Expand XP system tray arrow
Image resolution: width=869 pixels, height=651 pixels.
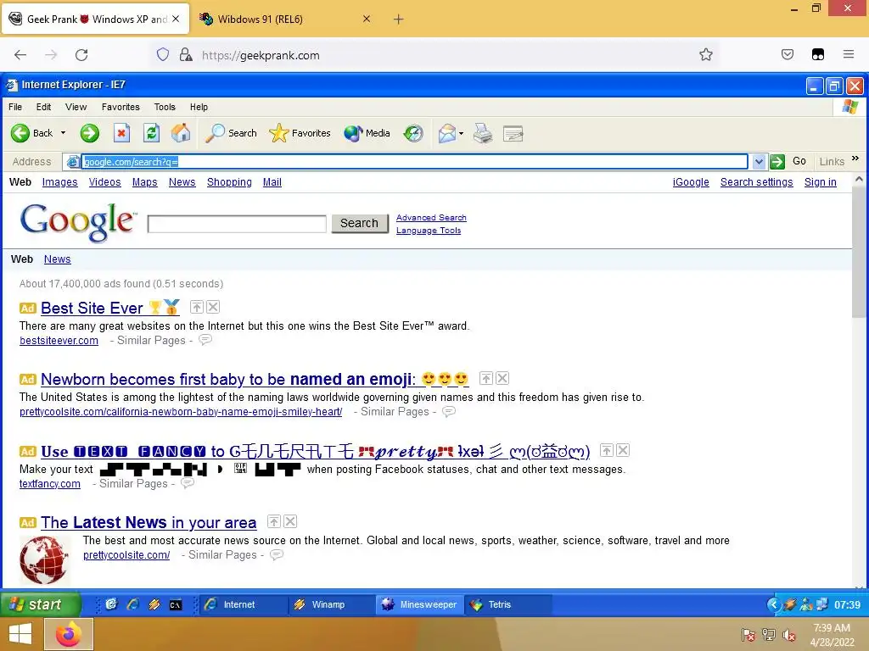[x=774, y=604]
